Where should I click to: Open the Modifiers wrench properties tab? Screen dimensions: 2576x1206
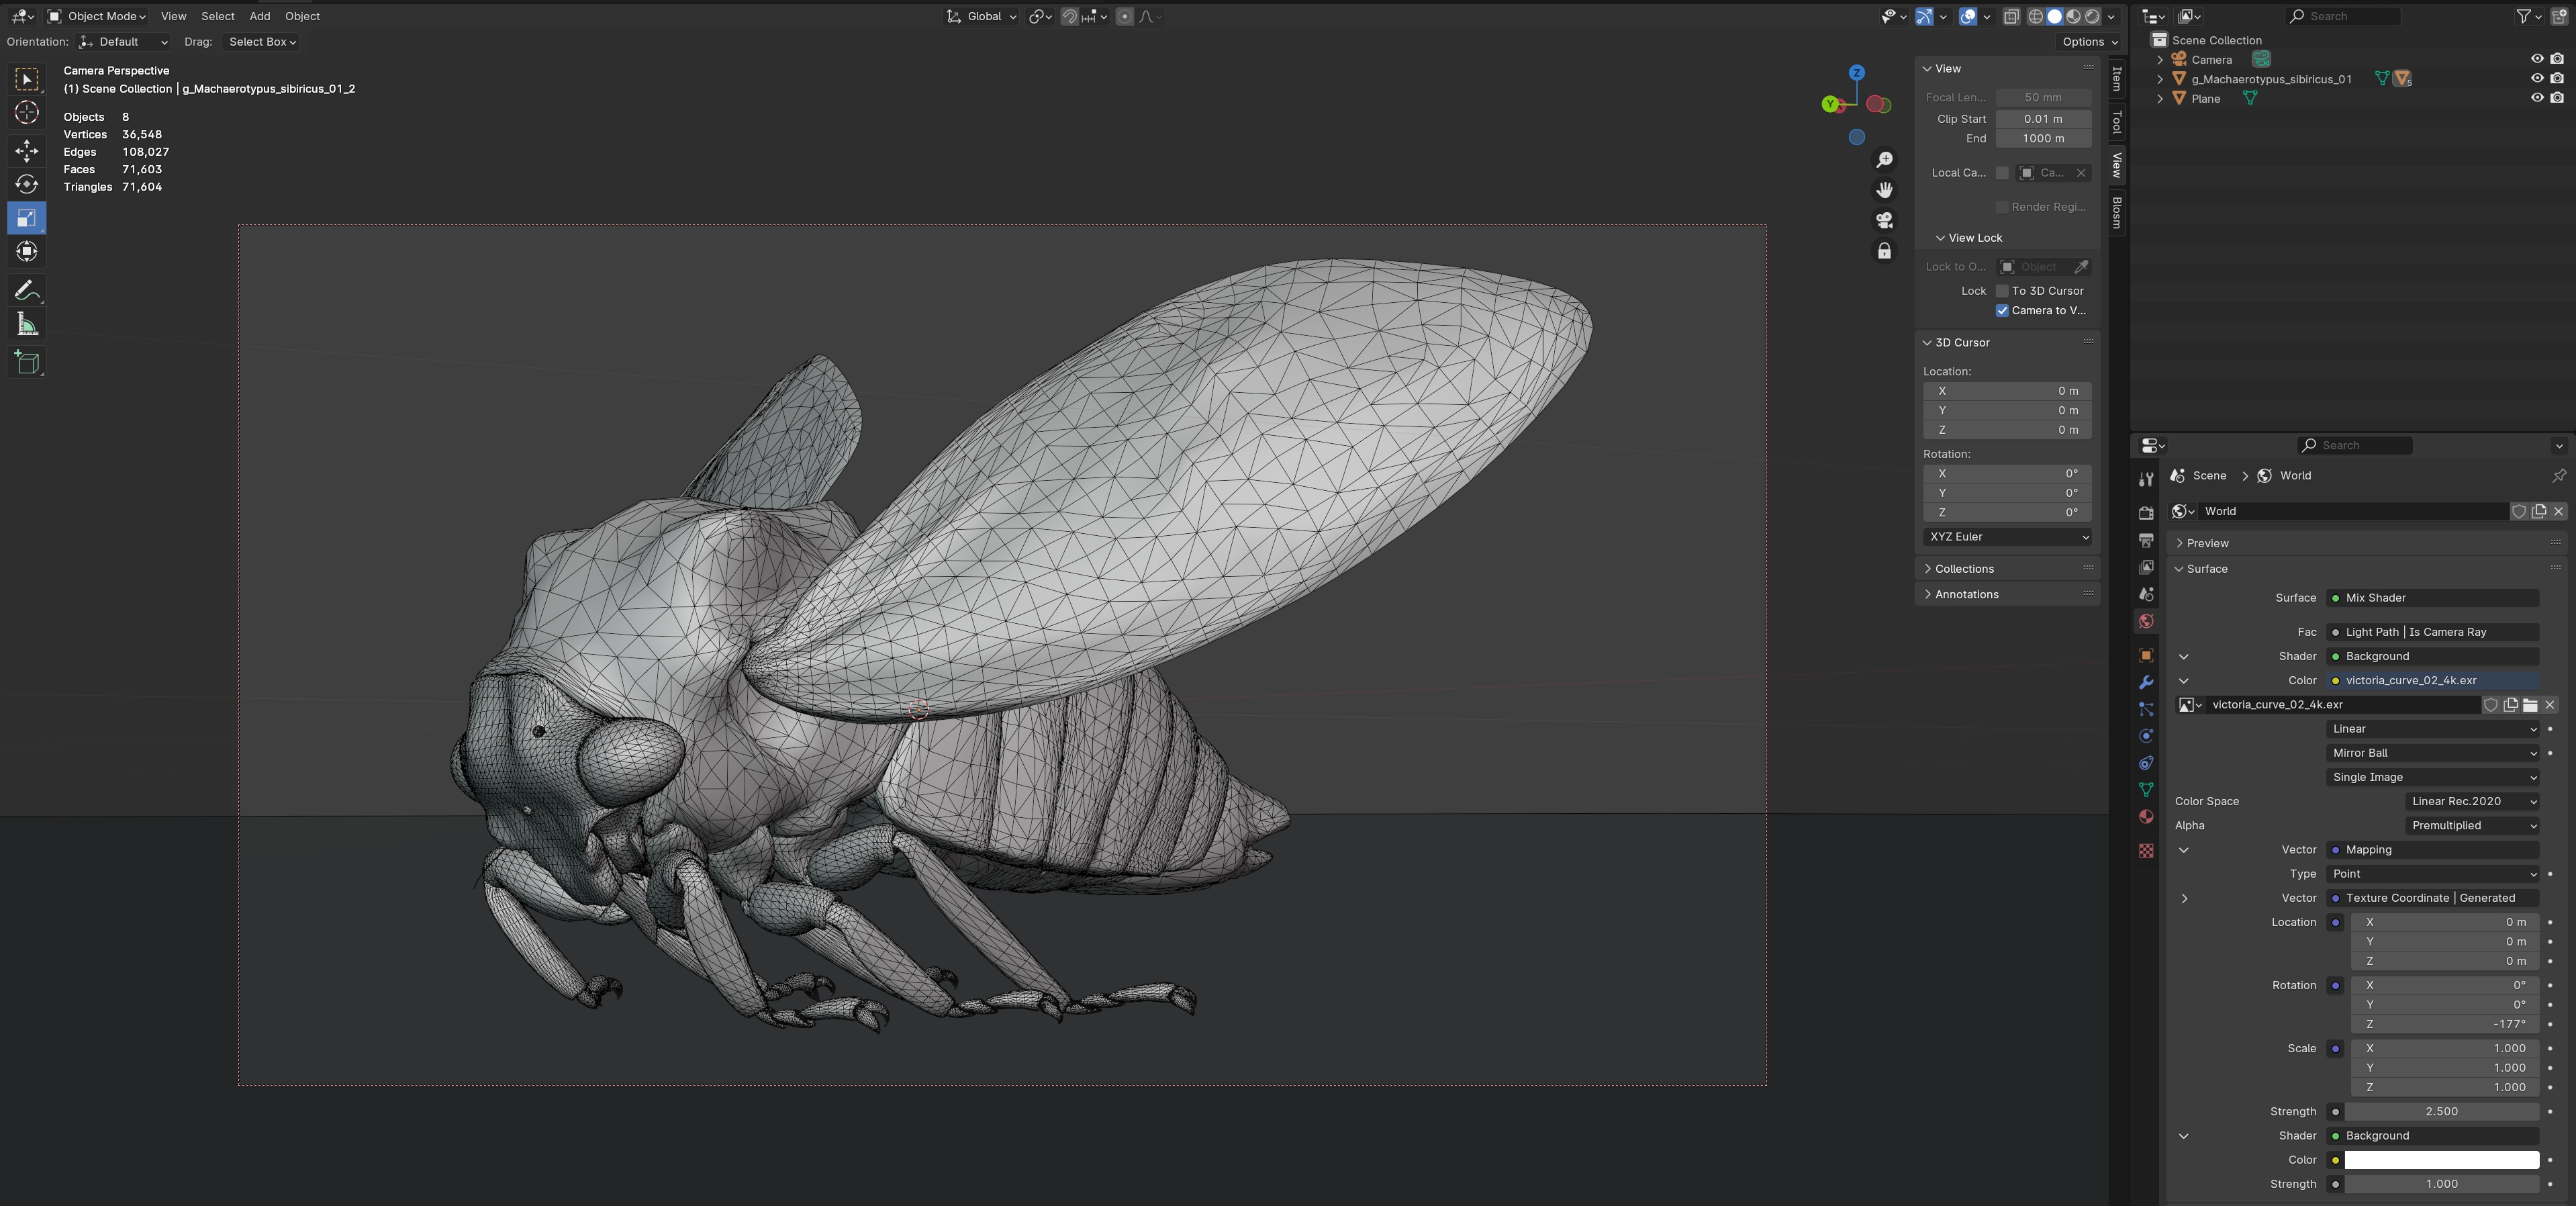(2146, 682)
